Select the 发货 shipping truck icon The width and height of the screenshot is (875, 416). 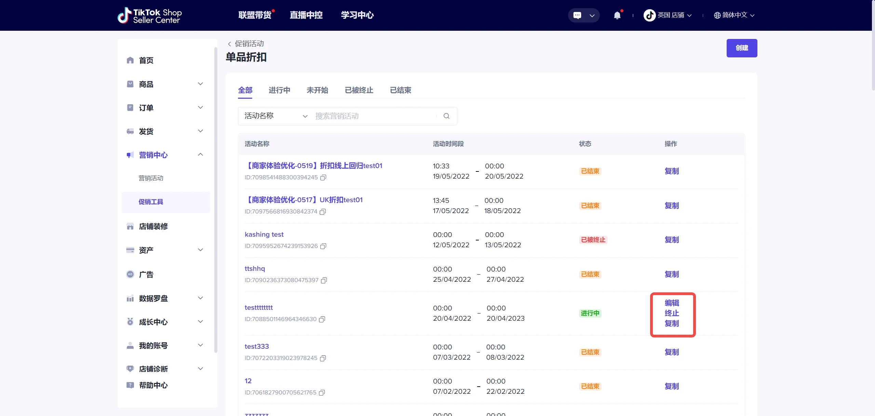point(130,131)
